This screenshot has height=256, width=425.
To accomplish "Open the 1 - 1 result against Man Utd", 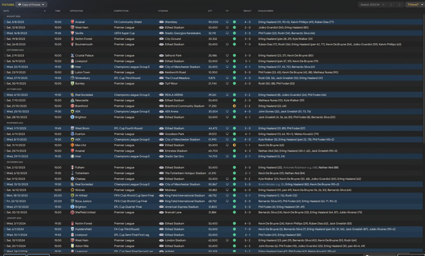I will (x=248, y=145).
